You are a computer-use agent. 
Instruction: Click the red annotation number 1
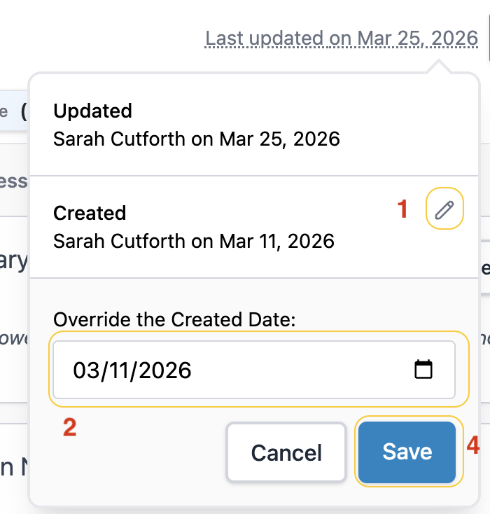pyautogui.click(x=402, y=209)
